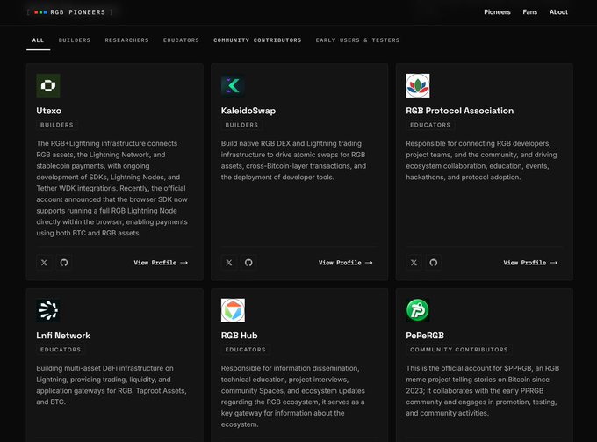The width and height of the screenshot is (597, 442).
Task: Click the RGB Protocol Association title
Action: 459,111
